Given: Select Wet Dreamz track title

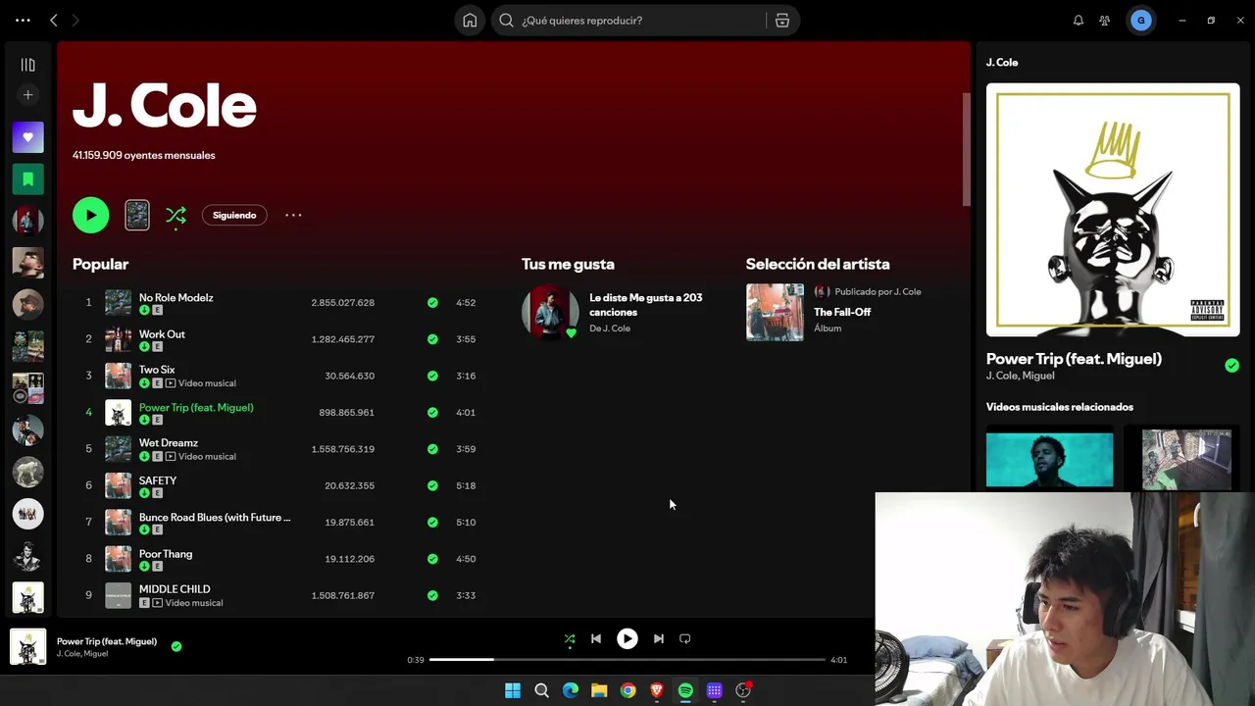Looking at the screenshot, I should pos(168,443).
